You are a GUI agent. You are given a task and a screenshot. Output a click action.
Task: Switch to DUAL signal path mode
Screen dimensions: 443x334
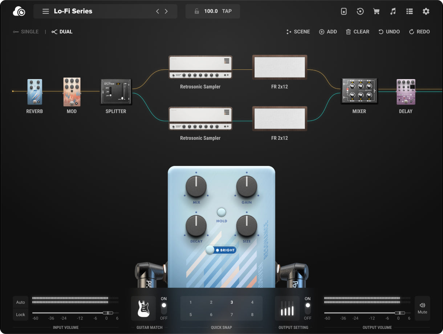coord(62,32)
